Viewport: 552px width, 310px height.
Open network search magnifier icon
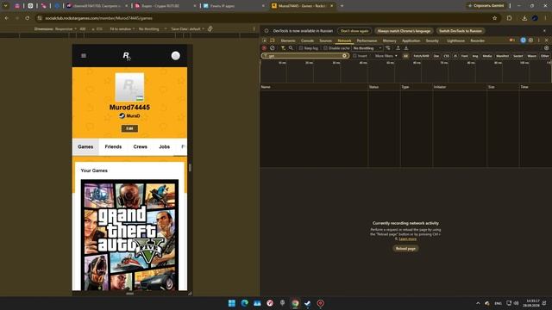(x=291, y=48)
